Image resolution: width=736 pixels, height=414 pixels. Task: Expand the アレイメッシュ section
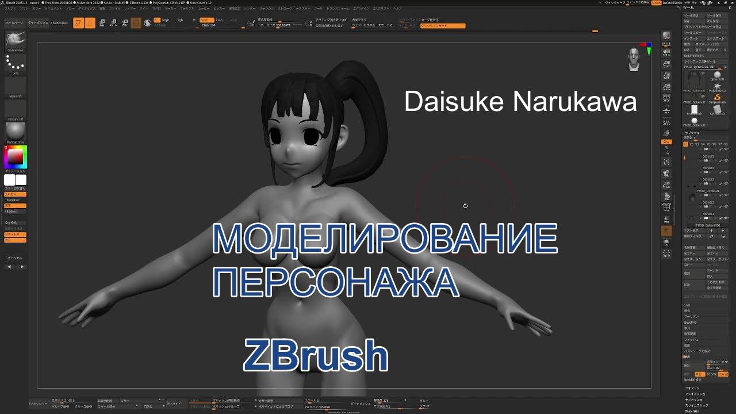click(694, 394)
